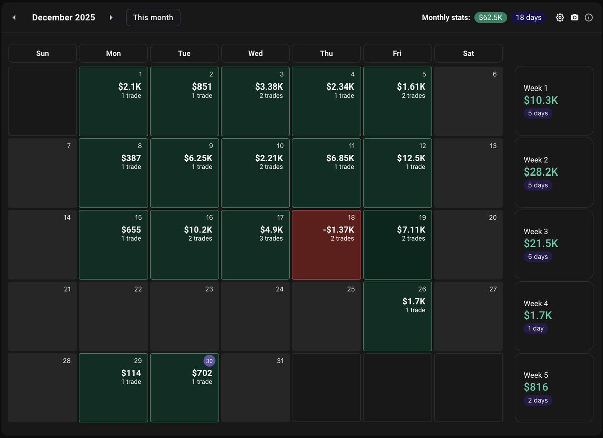Open the Week 1 summary card
This screenshot has width=603, height=438.
554,101
